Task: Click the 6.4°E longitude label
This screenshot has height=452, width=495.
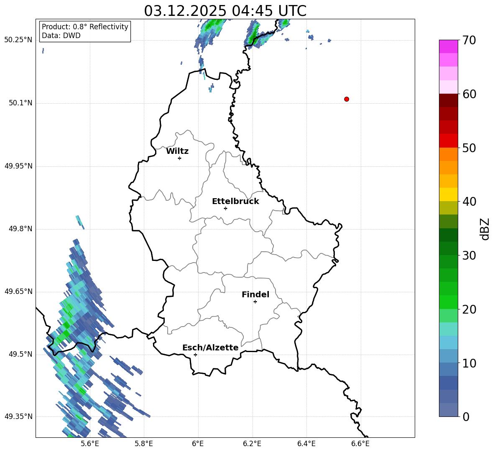Action: coord(306,444)
